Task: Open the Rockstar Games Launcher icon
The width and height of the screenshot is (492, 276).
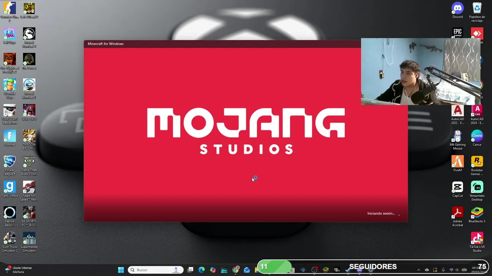Action: [477, 165]
